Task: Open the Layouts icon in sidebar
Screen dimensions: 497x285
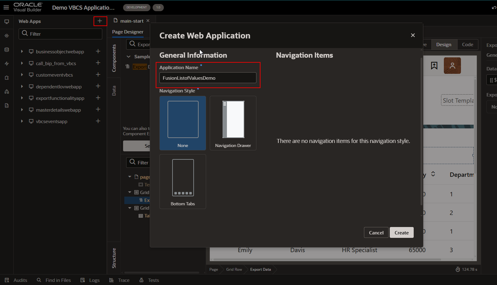Action: pos(7,91)
